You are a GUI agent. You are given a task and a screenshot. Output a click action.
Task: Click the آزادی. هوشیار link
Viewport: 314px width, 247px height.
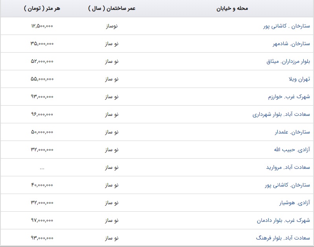(x=294, y=203)
